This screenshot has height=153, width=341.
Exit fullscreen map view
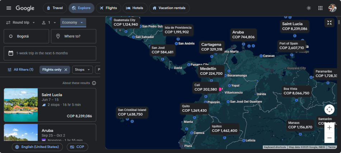pos(329,23)
